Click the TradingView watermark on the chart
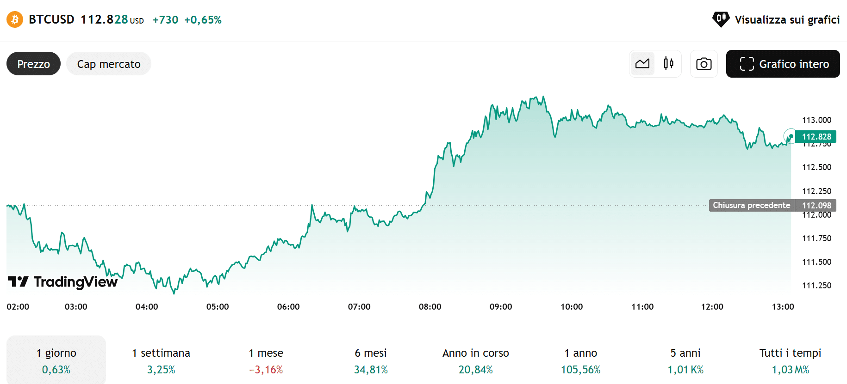Viewport: 847px width, 384px height. pyautogui.click(x=62, y=281)
